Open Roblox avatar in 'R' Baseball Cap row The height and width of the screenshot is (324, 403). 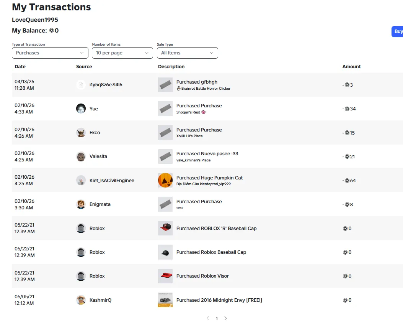click(81, 228)
